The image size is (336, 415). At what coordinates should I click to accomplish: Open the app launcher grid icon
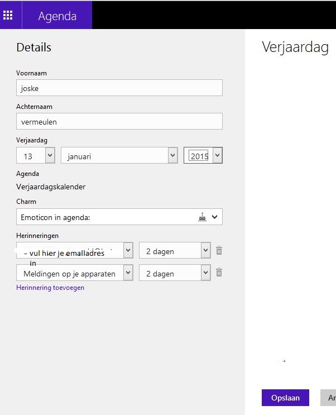(x=8, y=15)
